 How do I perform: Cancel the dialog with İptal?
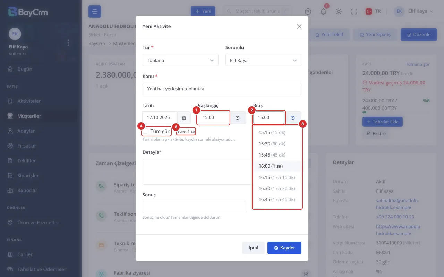tap(254, 248)
